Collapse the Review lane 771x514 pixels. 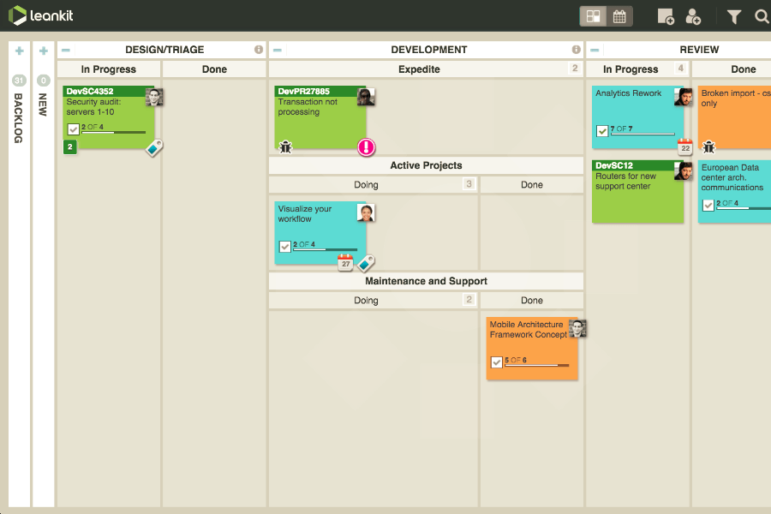point(595,50)
